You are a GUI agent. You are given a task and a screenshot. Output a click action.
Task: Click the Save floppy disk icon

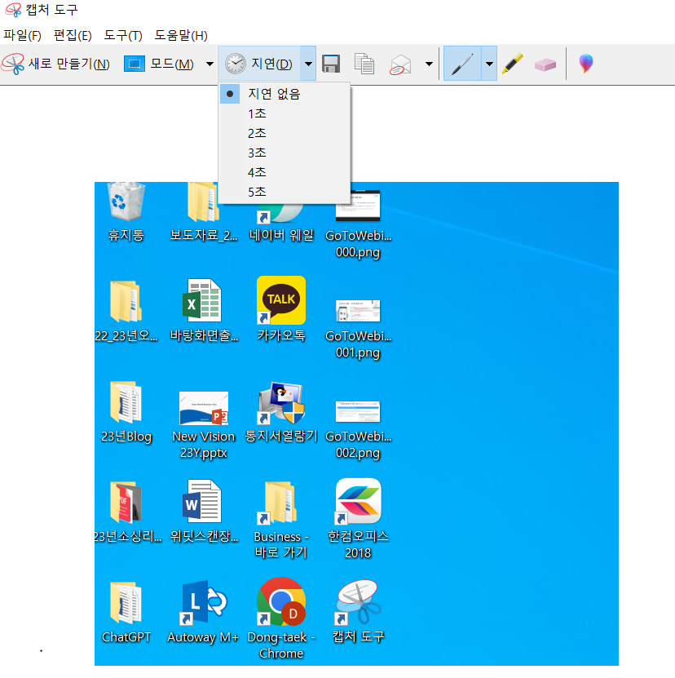[331, 64]
